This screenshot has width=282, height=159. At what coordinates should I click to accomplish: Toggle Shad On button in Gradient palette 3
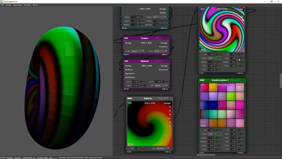pyautogui.click(x=210, y=134)
